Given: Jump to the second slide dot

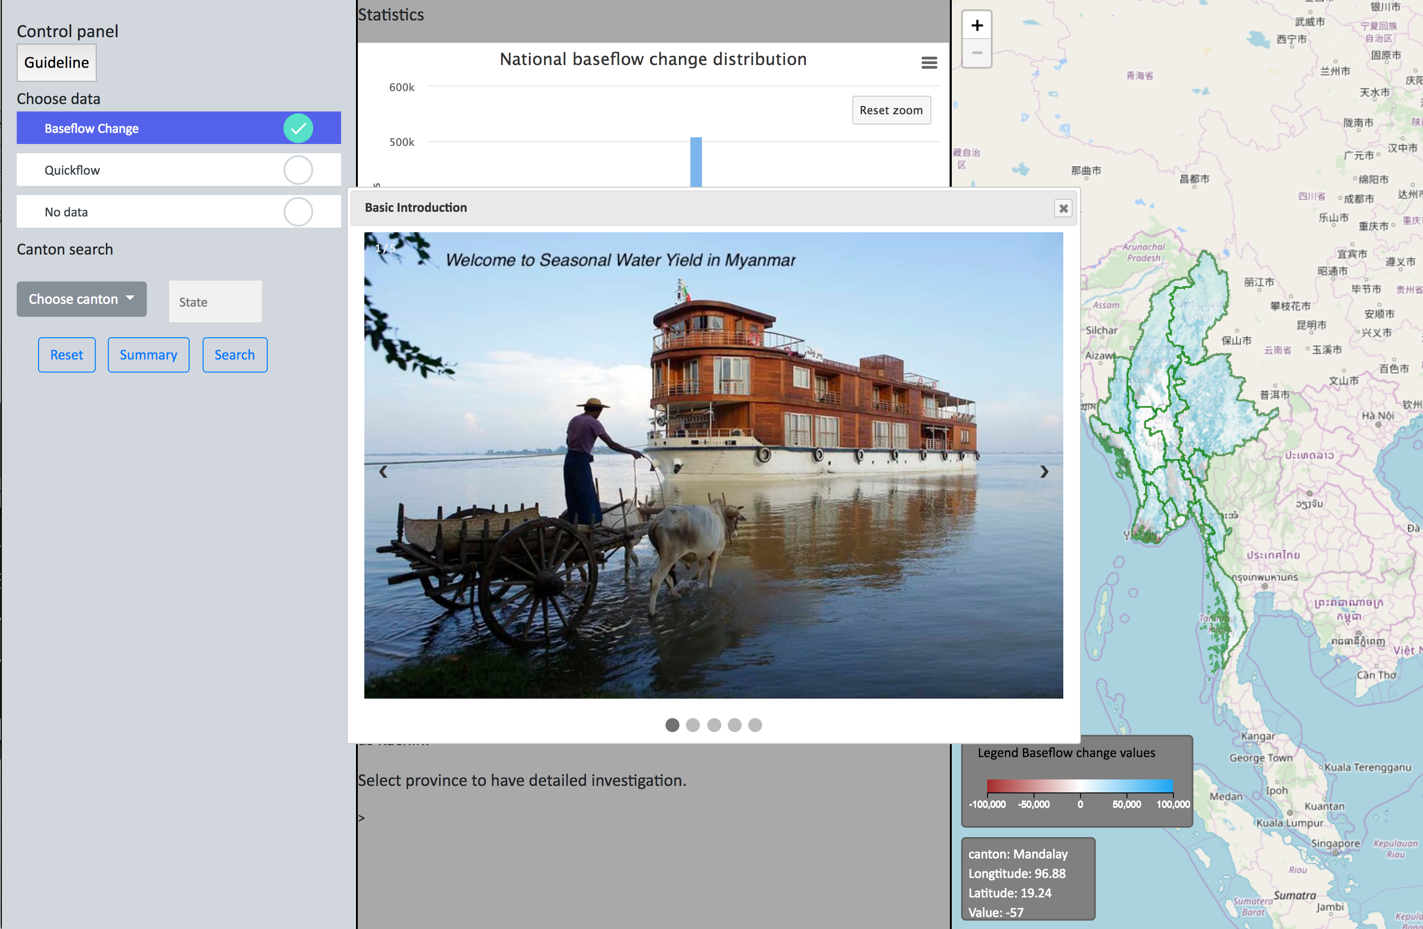Looking at the screenshot, I should 692,725.
